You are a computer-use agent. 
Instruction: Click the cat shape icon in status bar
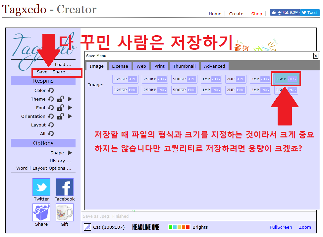87,227
